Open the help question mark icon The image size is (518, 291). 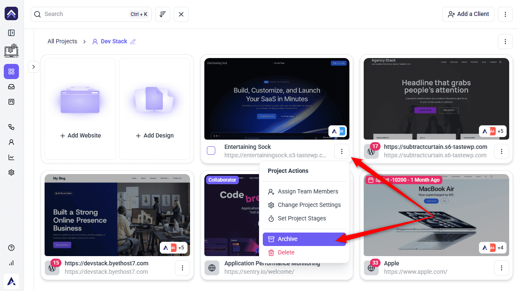(x=11, y=248)
